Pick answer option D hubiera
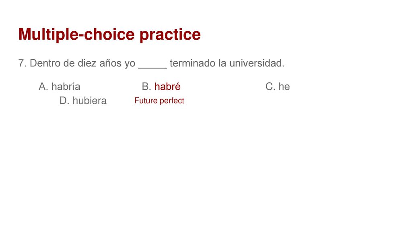The height and width of the screenshot is (231, 412). (83, 101)
